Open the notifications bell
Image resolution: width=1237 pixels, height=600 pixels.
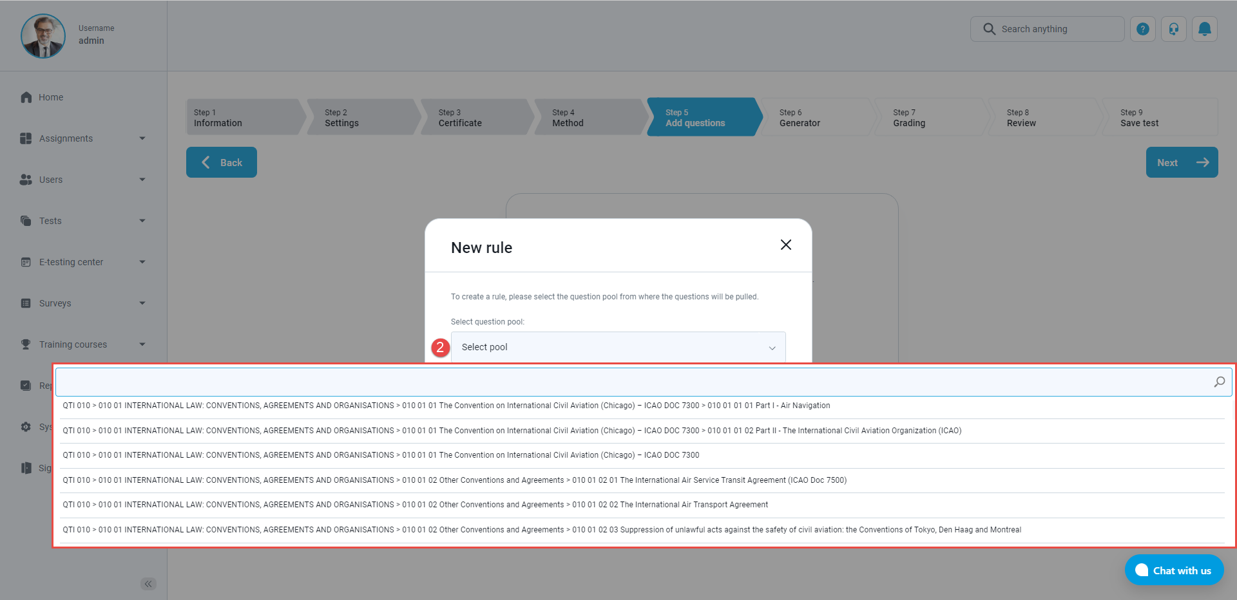point(1204,29)
